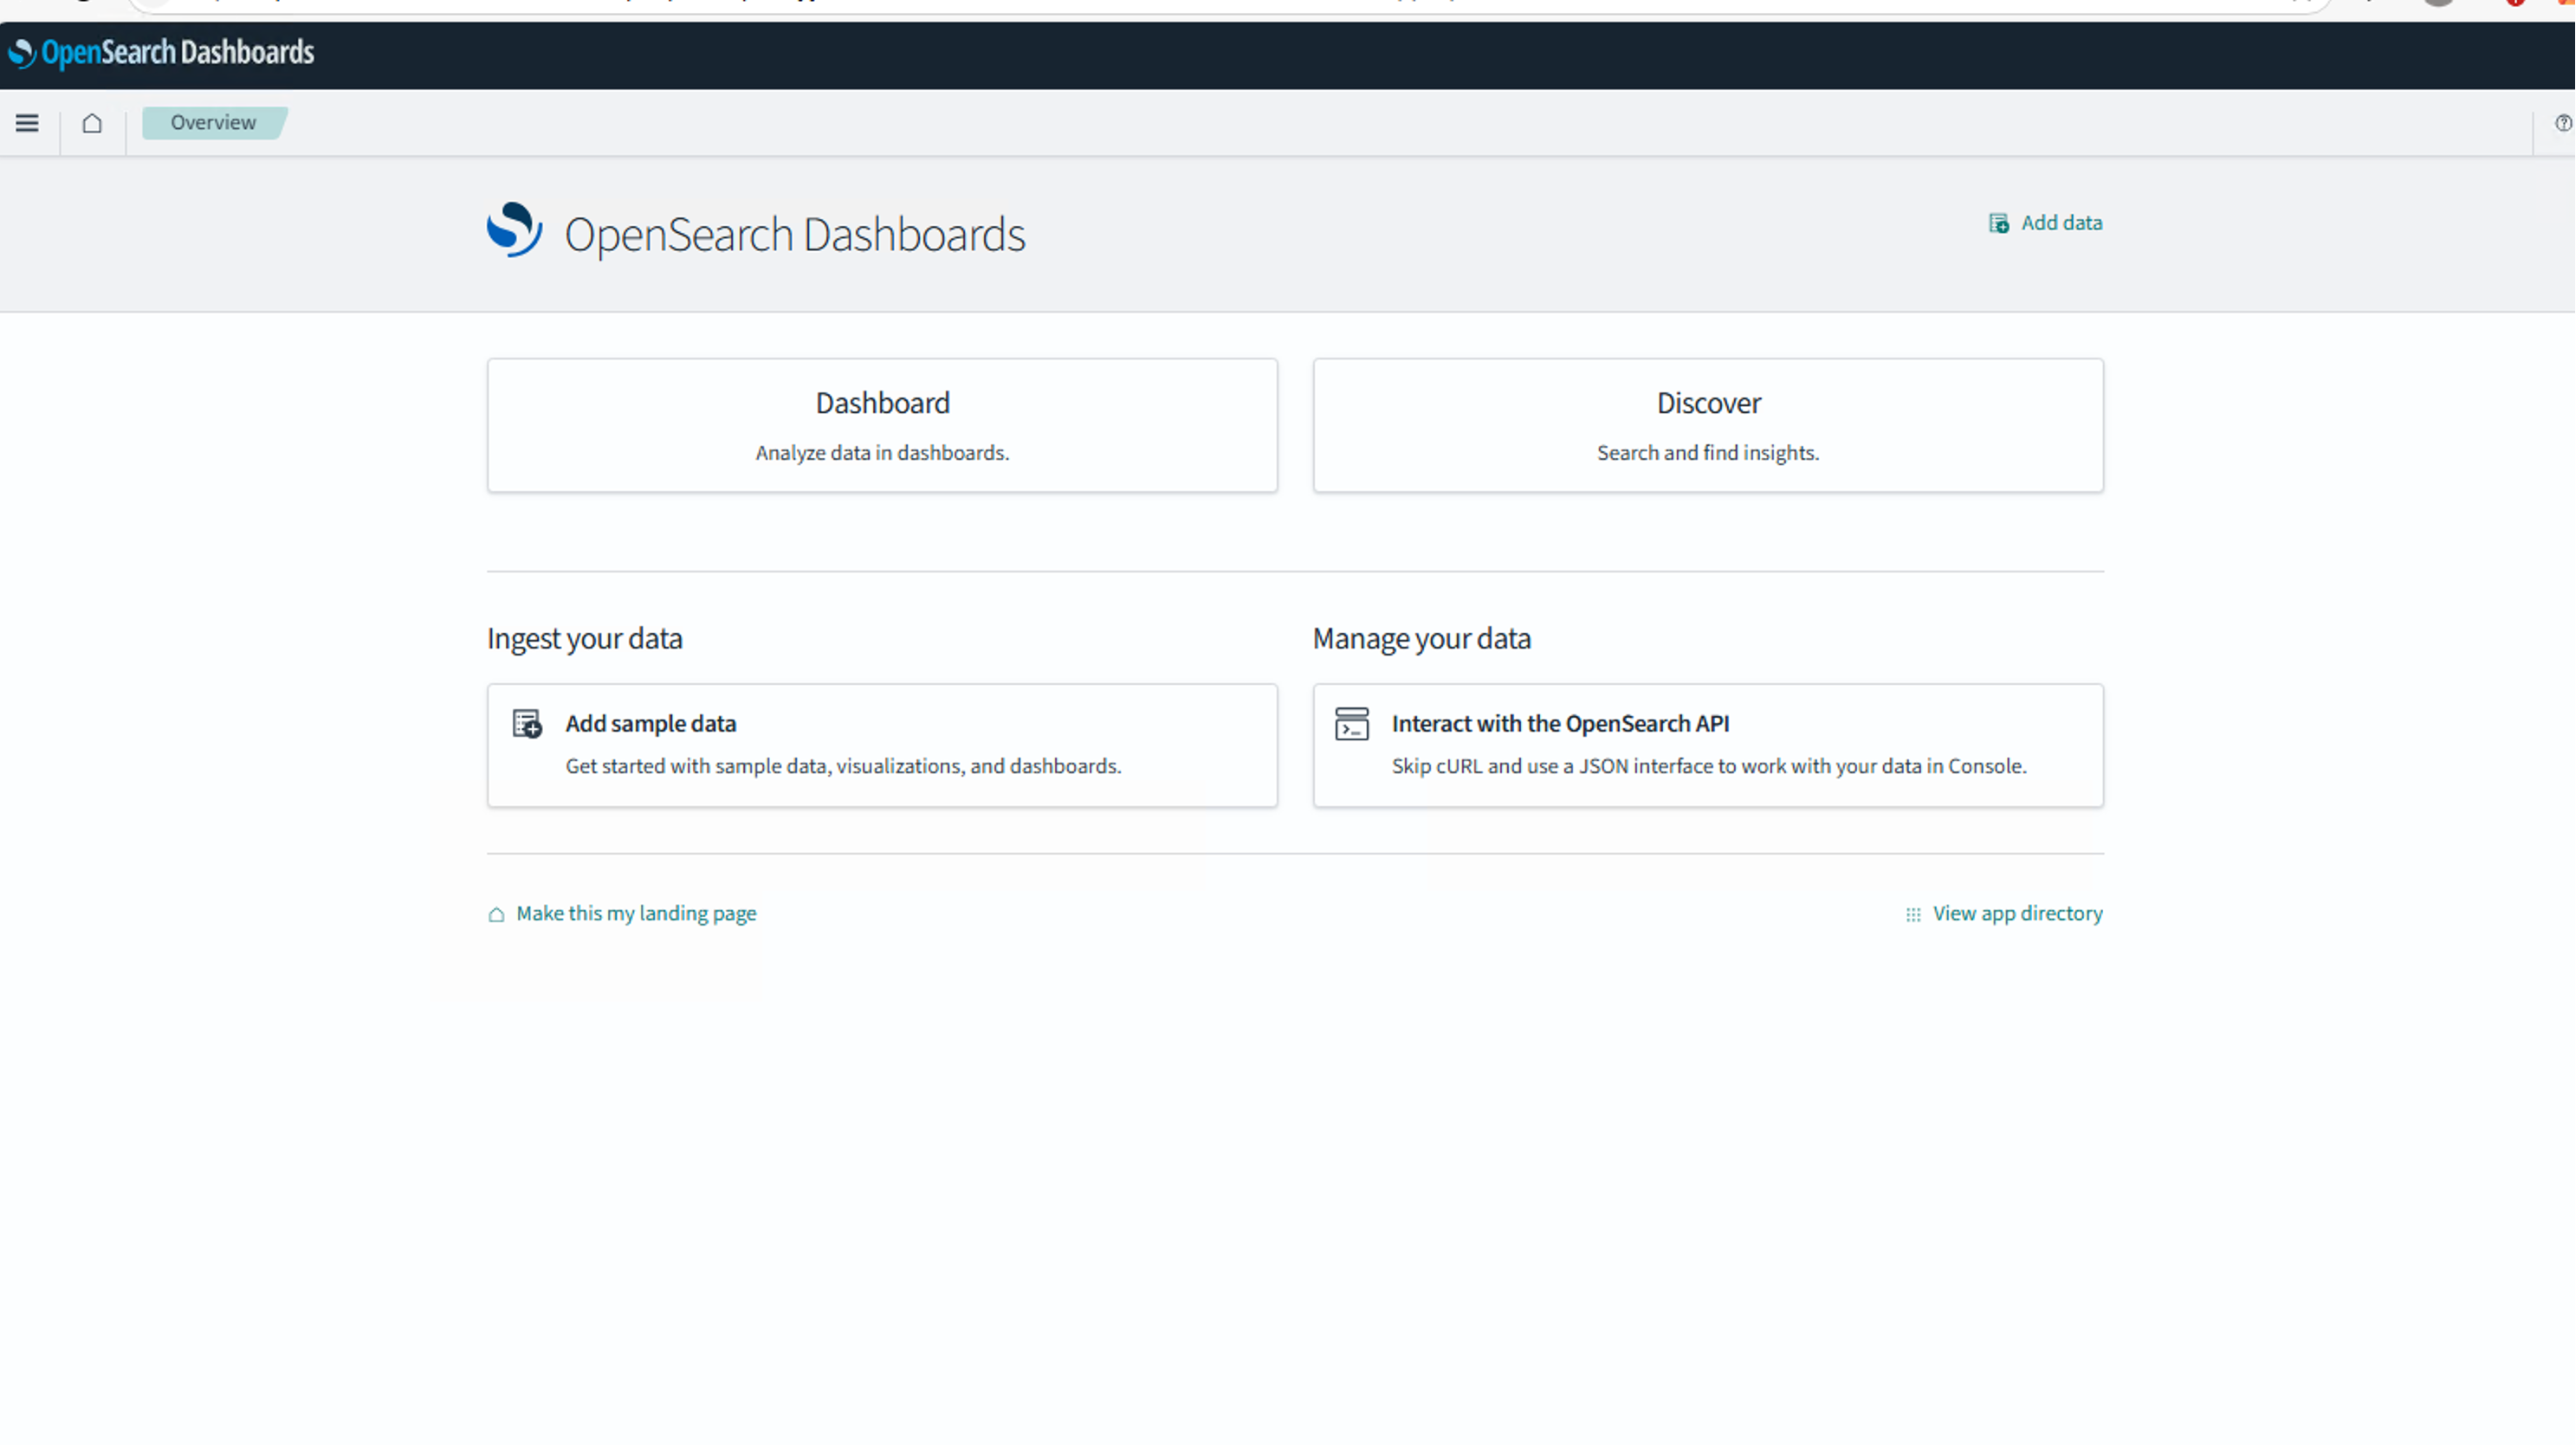The height and width of the screenshot is (1446, 2576).
Task: Click 'Manage your data' heading
Action: [x=1421, y=638]
